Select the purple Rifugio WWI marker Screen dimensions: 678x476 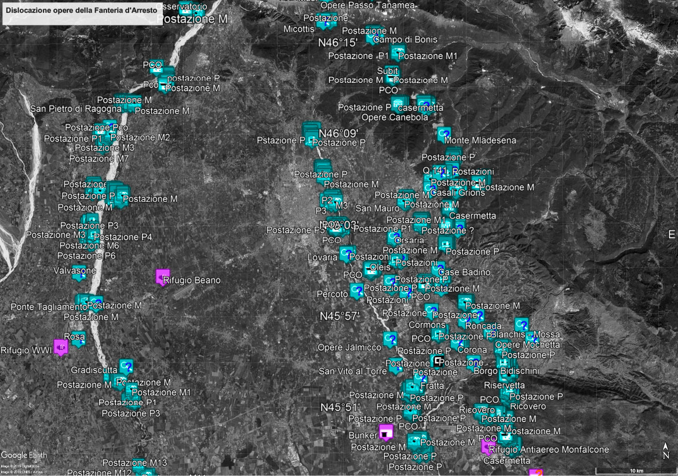tap(61, 347)
